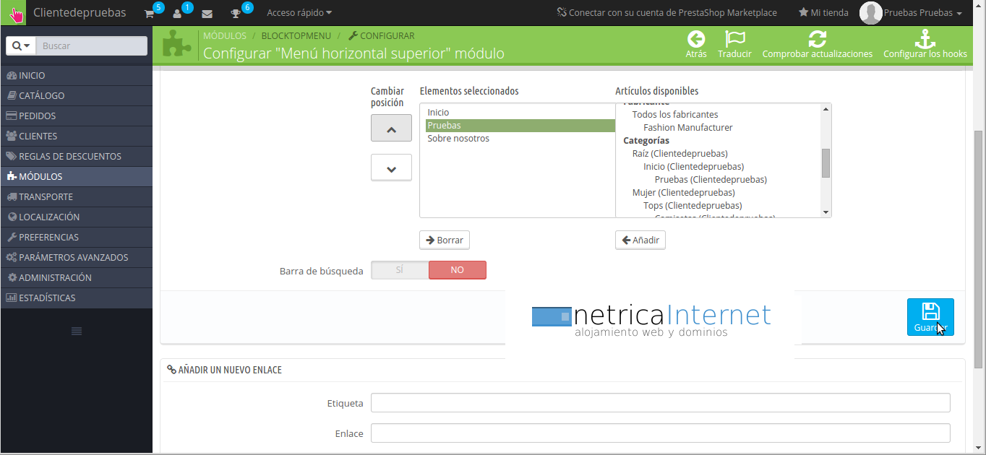The image size is (986, 455).
Task: Open the envelope messages icon
Action: (x=207, y=13)
